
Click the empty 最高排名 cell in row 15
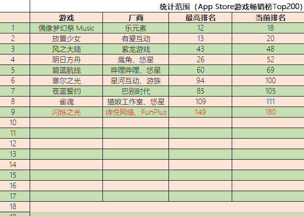[200, 175]
